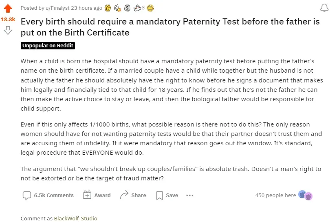Save the post with the bookmark button
330x222 pixels.
[167, 195]
